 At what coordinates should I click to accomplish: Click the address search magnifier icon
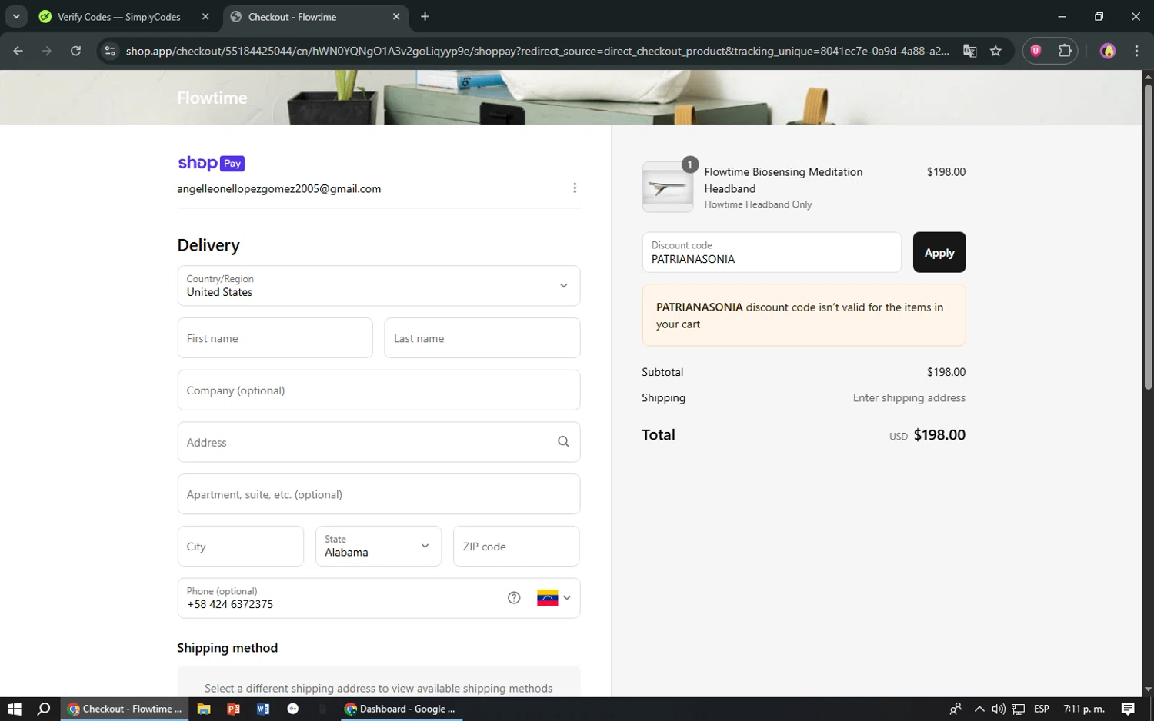564,442
